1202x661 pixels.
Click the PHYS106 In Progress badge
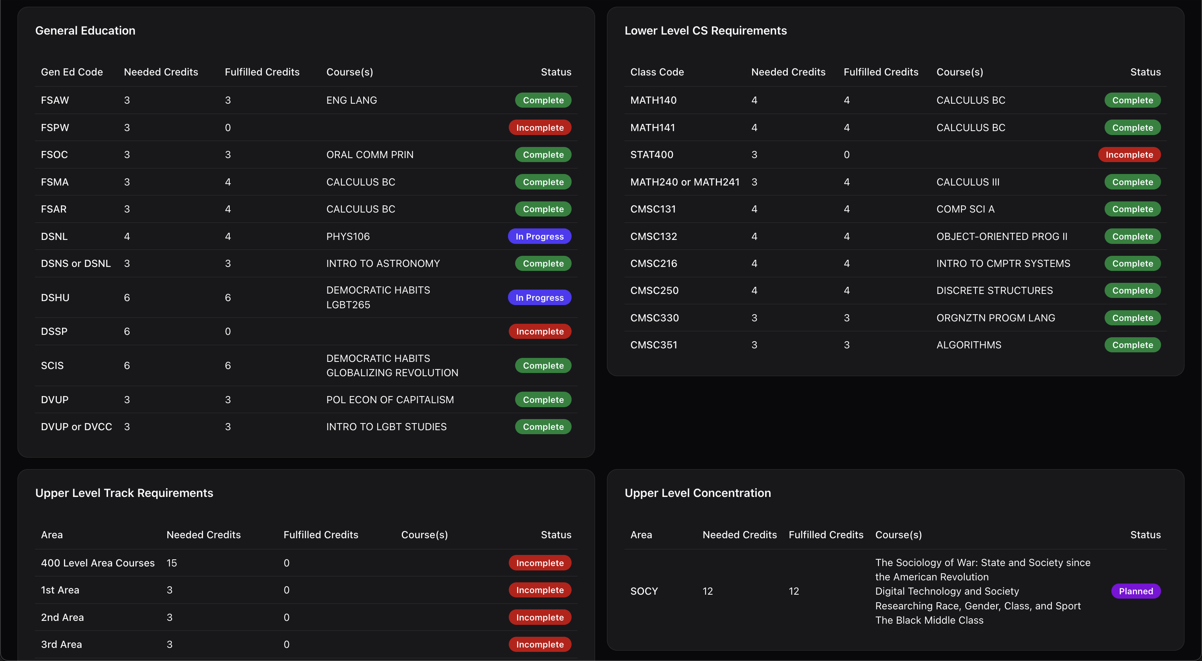539,236
